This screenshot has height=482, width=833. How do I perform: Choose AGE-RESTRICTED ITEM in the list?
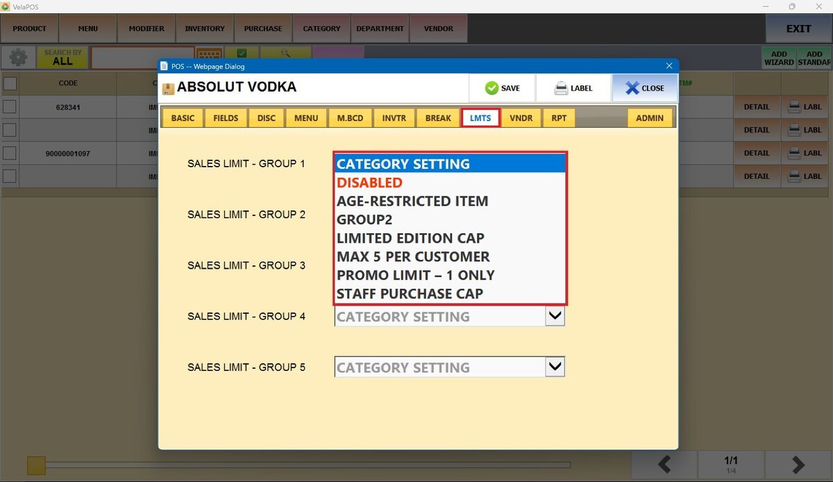click(450, 201)
